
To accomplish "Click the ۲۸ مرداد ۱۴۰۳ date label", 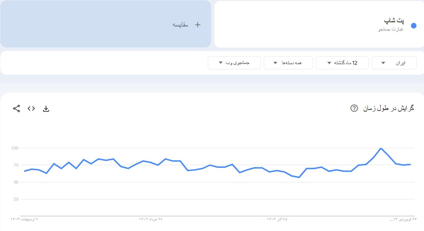I will click(151, 219).
